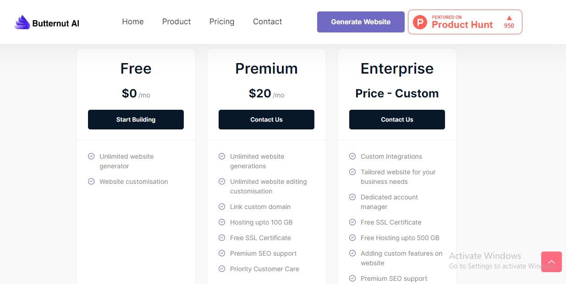Click checkmark beside Custom Integrations
The image size is (566, 284).
(352, 156)
